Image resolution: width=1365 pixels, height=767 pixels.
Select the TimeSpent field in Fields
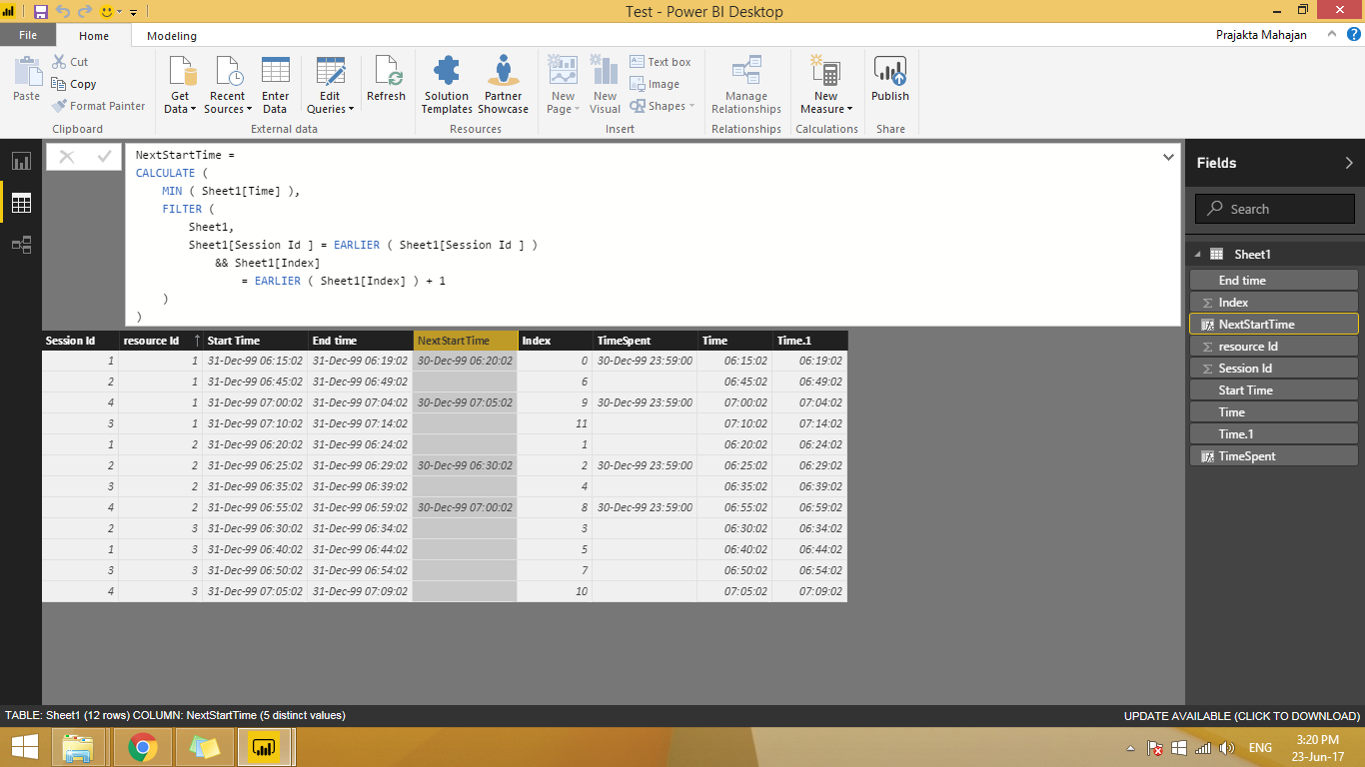(1274, 456)
